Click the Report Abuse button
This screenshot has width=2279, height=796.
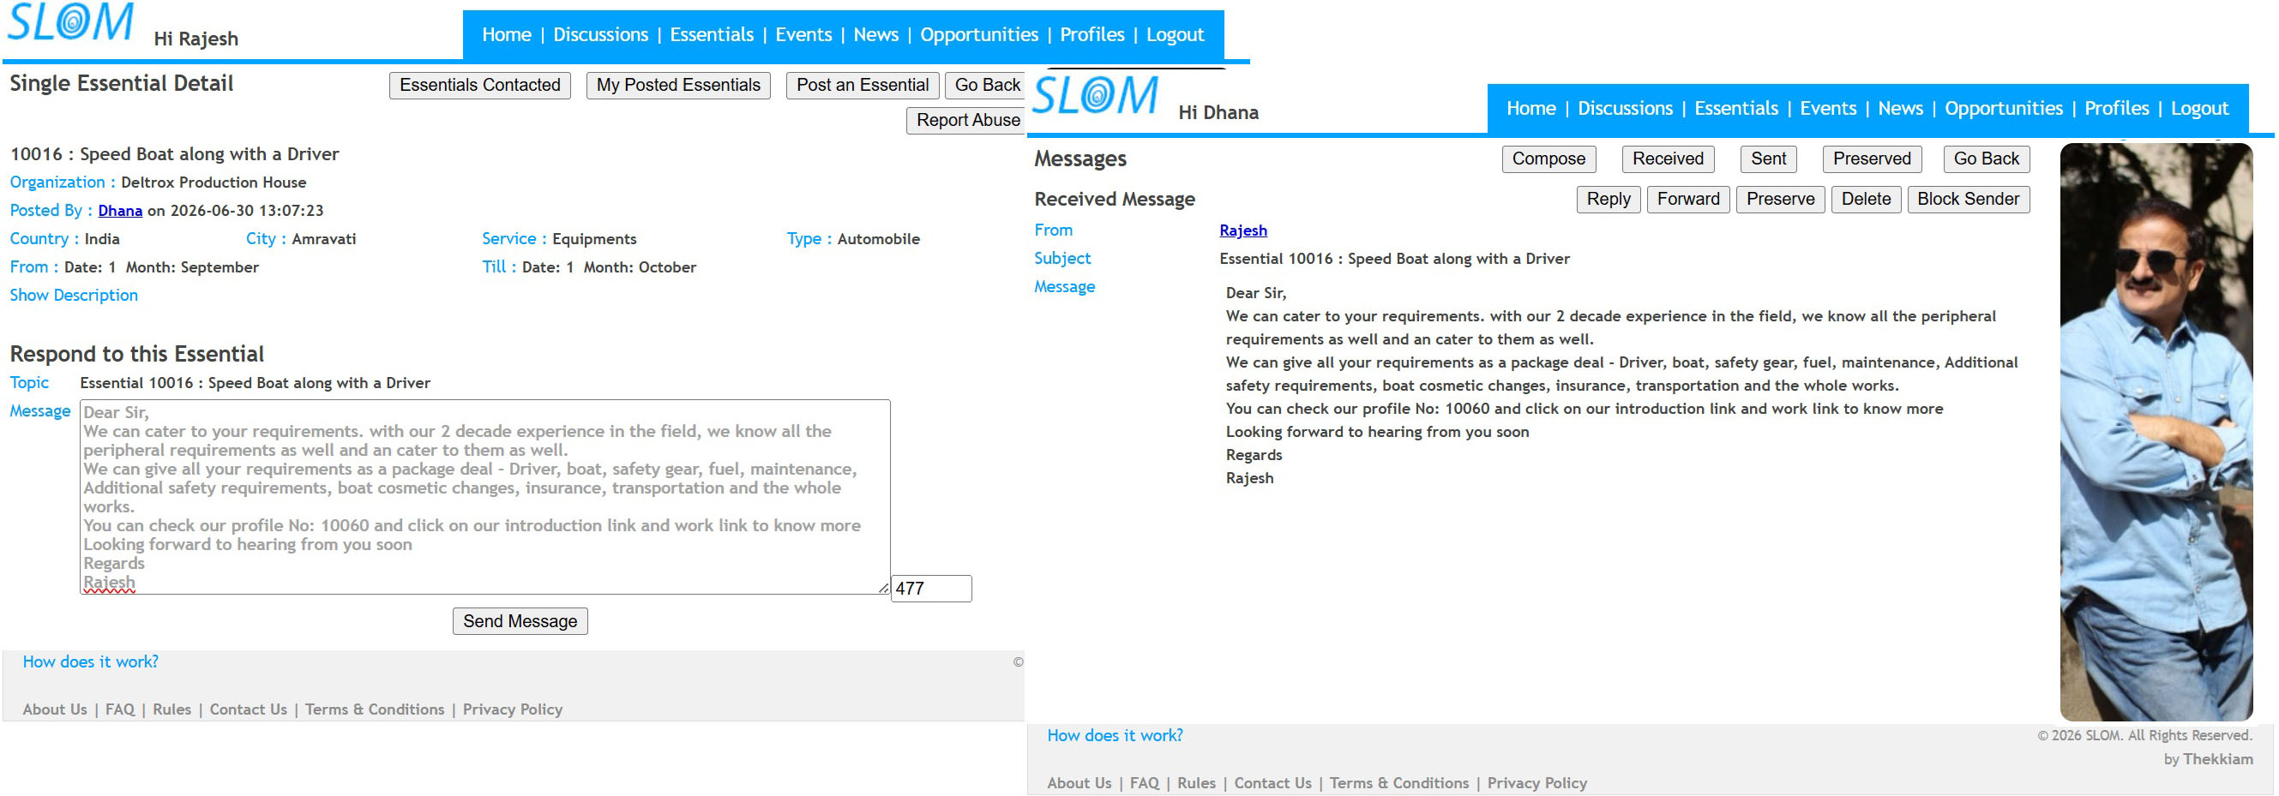(967, 120)
